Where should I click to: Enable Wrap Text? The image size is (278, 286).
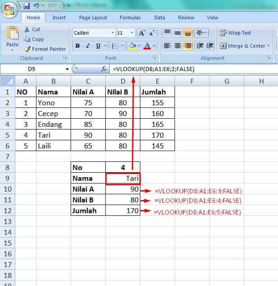[235, 33]
